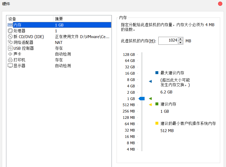Viewport: 226px width, 167px height.
Task: Click the green 建议内存 arrow marker
Action: click(150, 98)
